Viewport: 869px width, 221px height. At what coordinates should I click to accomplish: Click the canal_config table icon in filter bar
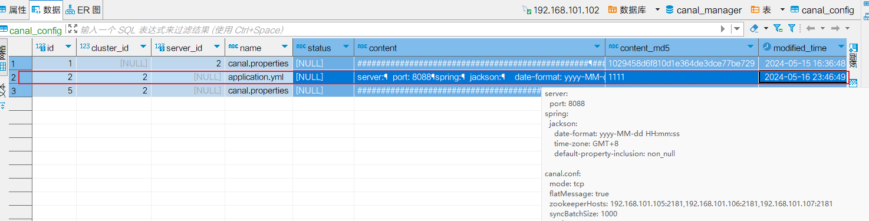pyautogui.click(x=4, y=29)
